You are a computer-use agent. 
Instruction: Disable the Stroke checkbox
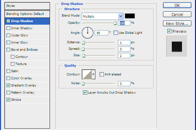click(8, 100)
